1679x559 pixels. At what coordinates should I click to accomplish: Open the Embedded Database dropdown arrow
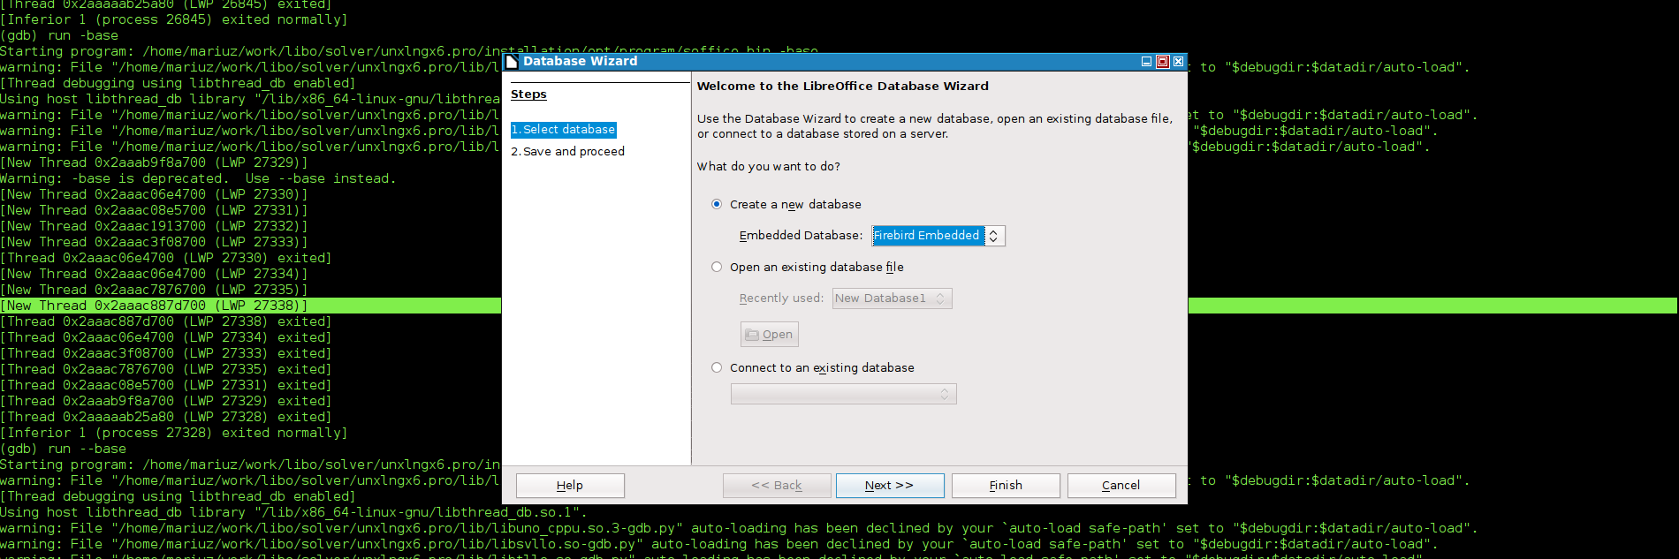pos(994,236)
